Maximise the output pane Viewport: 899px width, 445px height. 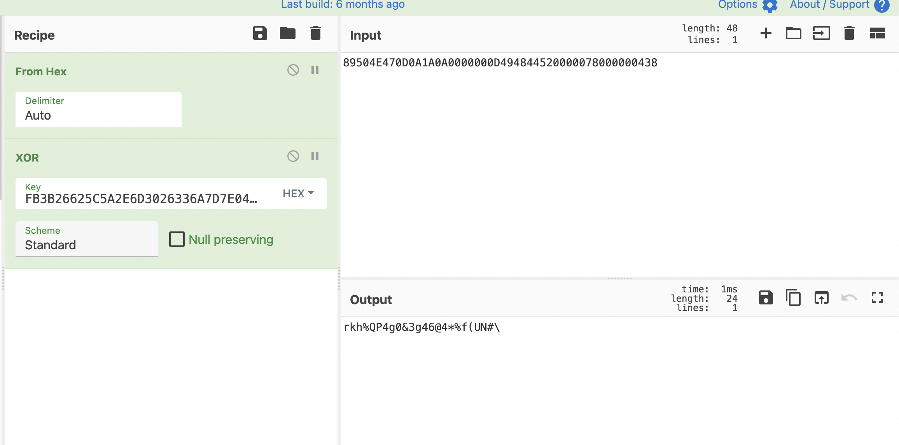[x=877, y=298]
